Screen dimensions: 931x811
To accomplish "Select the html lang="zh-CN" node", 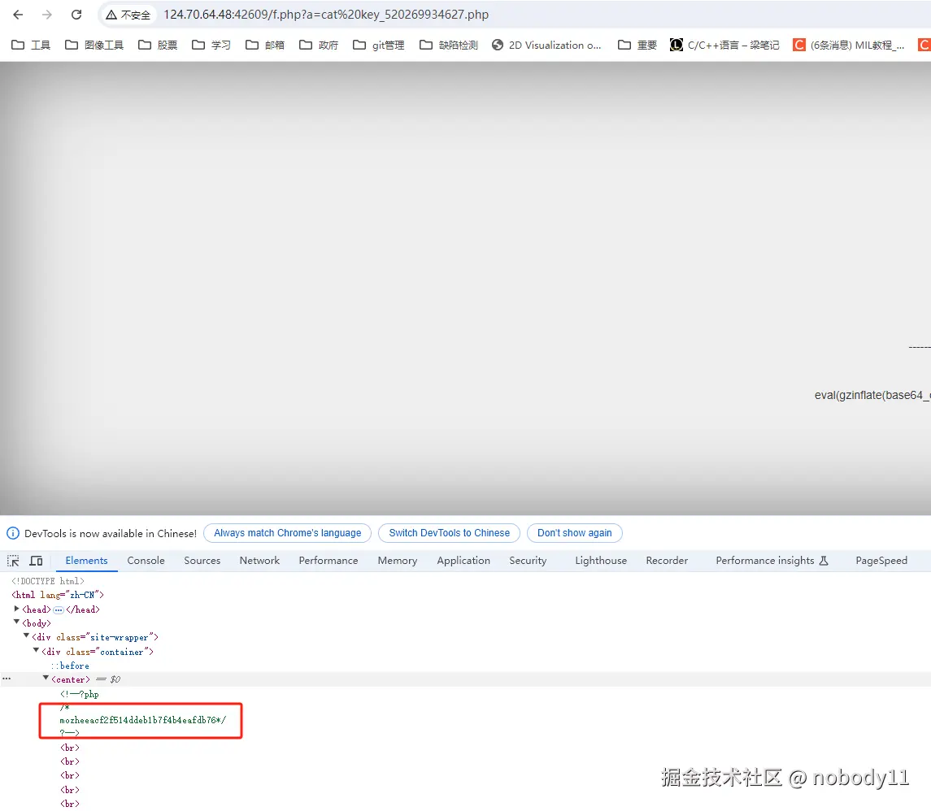I will point(58,595).
